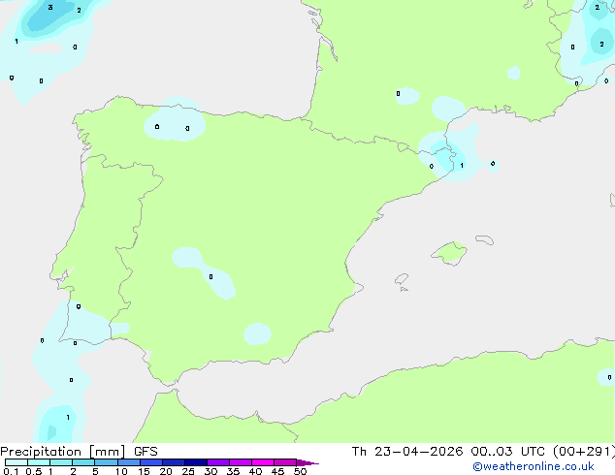Click the legend scale label "0.1"

pyautogui.click(x=11, y=471)
